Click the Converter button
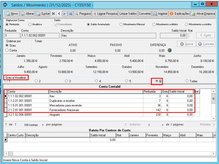The width and height of the screenshot is (219, 164). (145, 14)
